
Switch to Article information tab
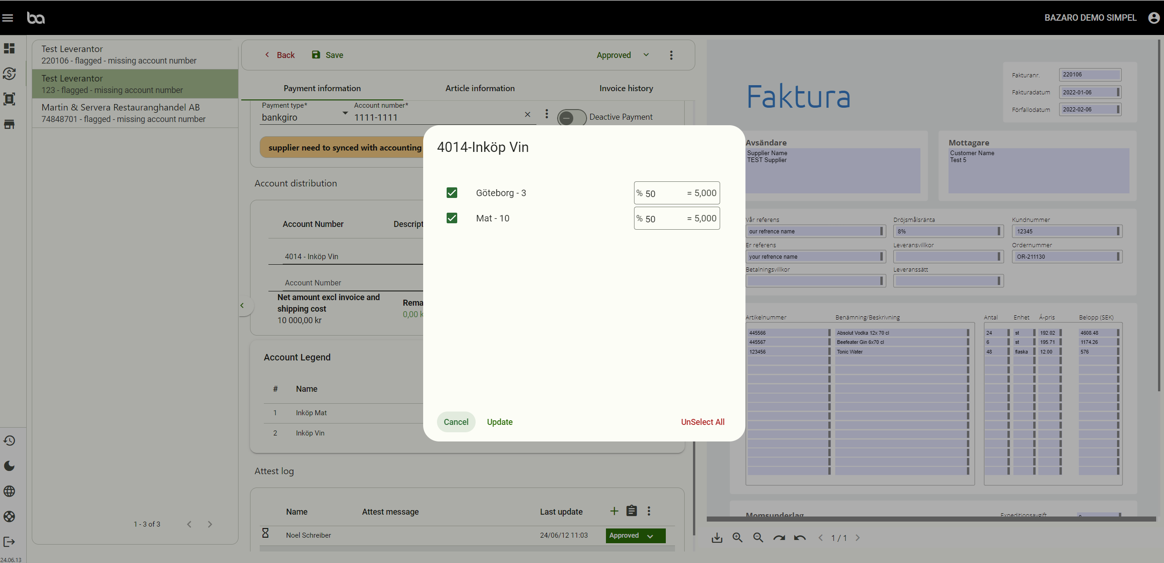(x=480, y=88)
